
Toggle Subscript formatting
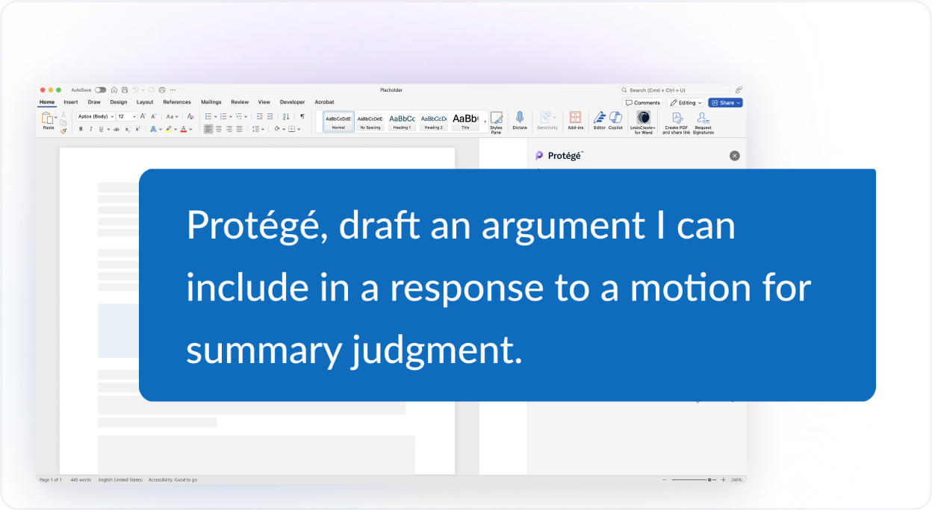[x=128, y=129]
